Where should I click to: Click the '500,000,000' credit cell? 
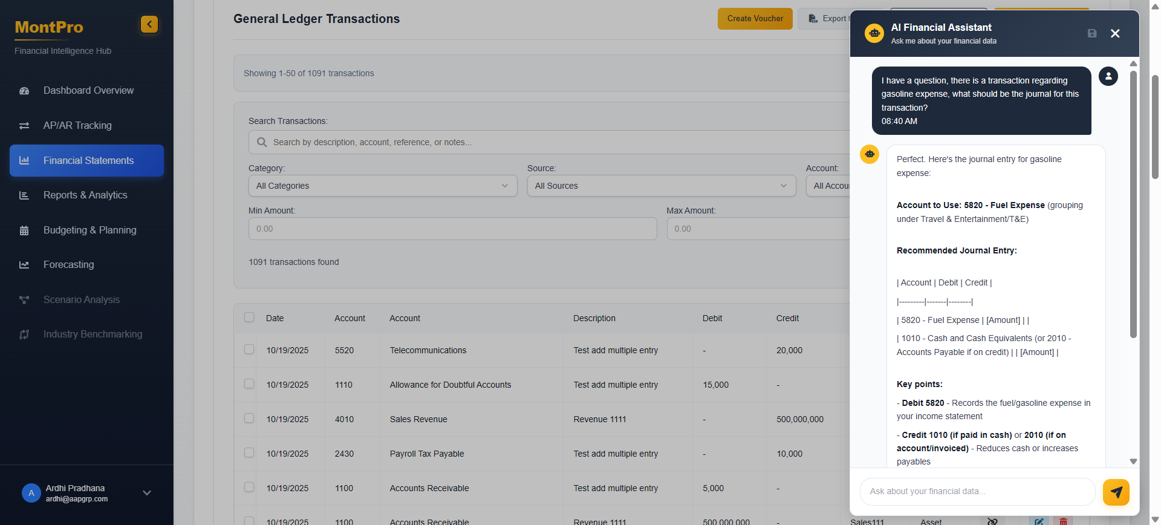(x=800, y=419)
